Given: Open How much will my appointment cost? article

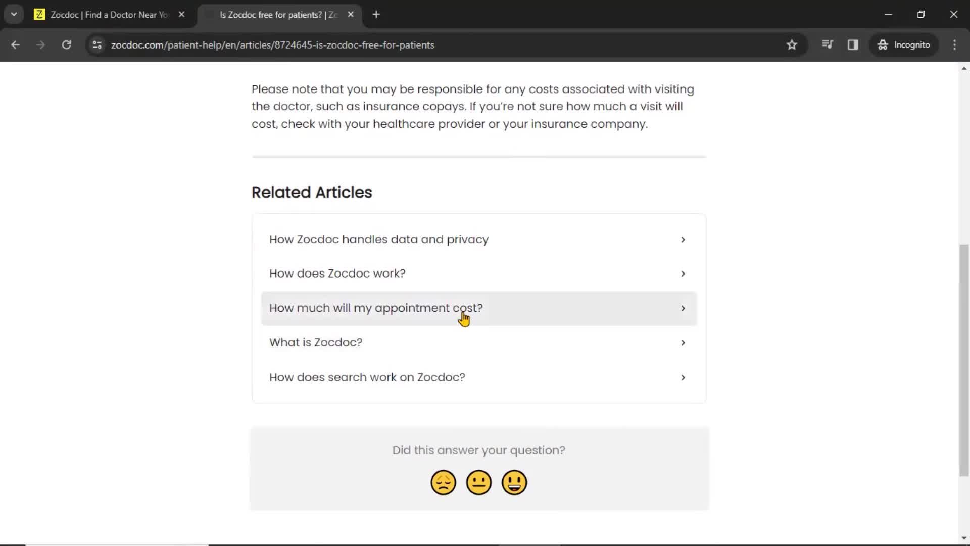Looking at the screenshot, I should click(x=479, y=308).
